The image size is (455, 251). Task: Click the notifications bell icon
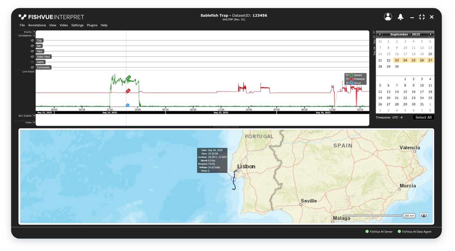click(x=401, y=17)
